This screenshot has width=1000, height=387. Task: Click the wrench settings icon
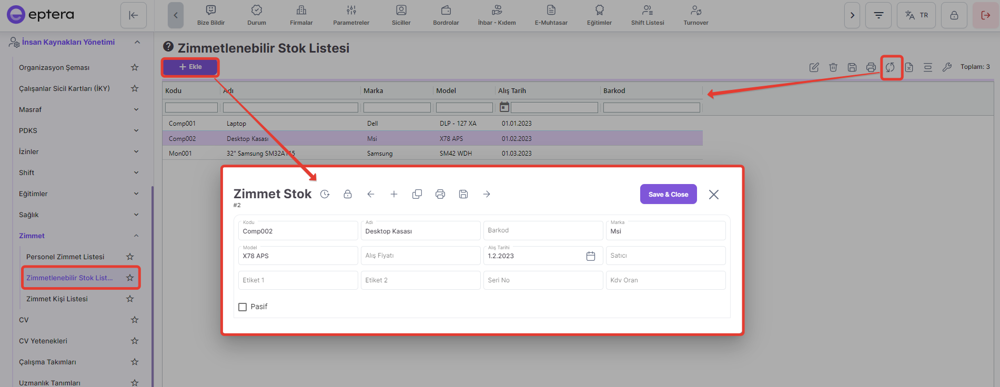coord(947,67)
